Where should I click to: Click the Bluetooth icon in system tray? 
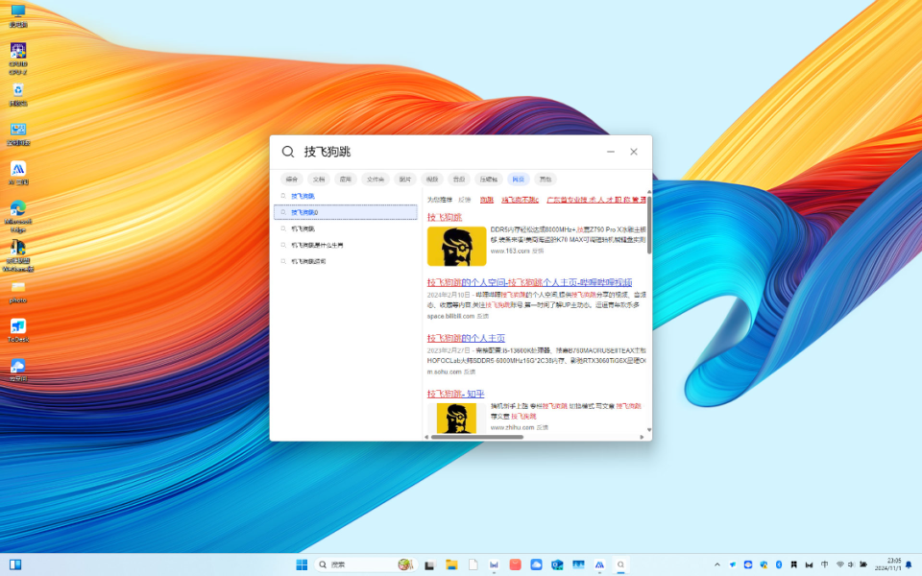click(x=779, y=564)
